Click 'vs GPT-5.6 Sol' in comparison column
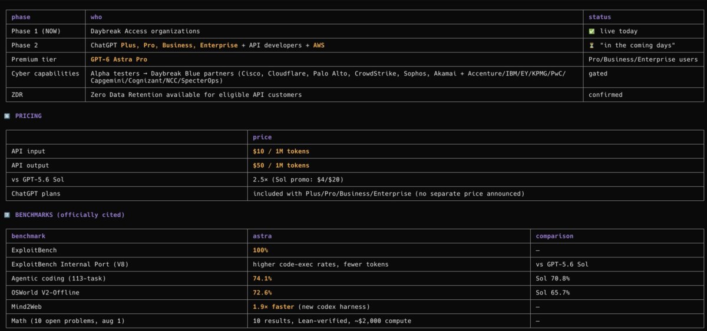The image size is (707, 331). click(562, 264)
